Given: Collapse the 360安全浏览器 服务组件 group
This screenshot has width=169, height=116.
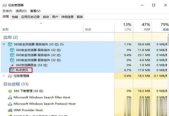Looking at the screenshot, I should (x=4, y=44).
